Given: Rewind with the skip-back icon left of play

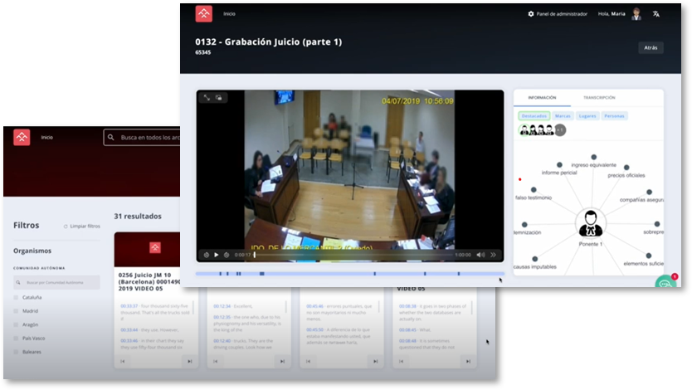Looking at the screenshot, I should click(x=206, y=255).
